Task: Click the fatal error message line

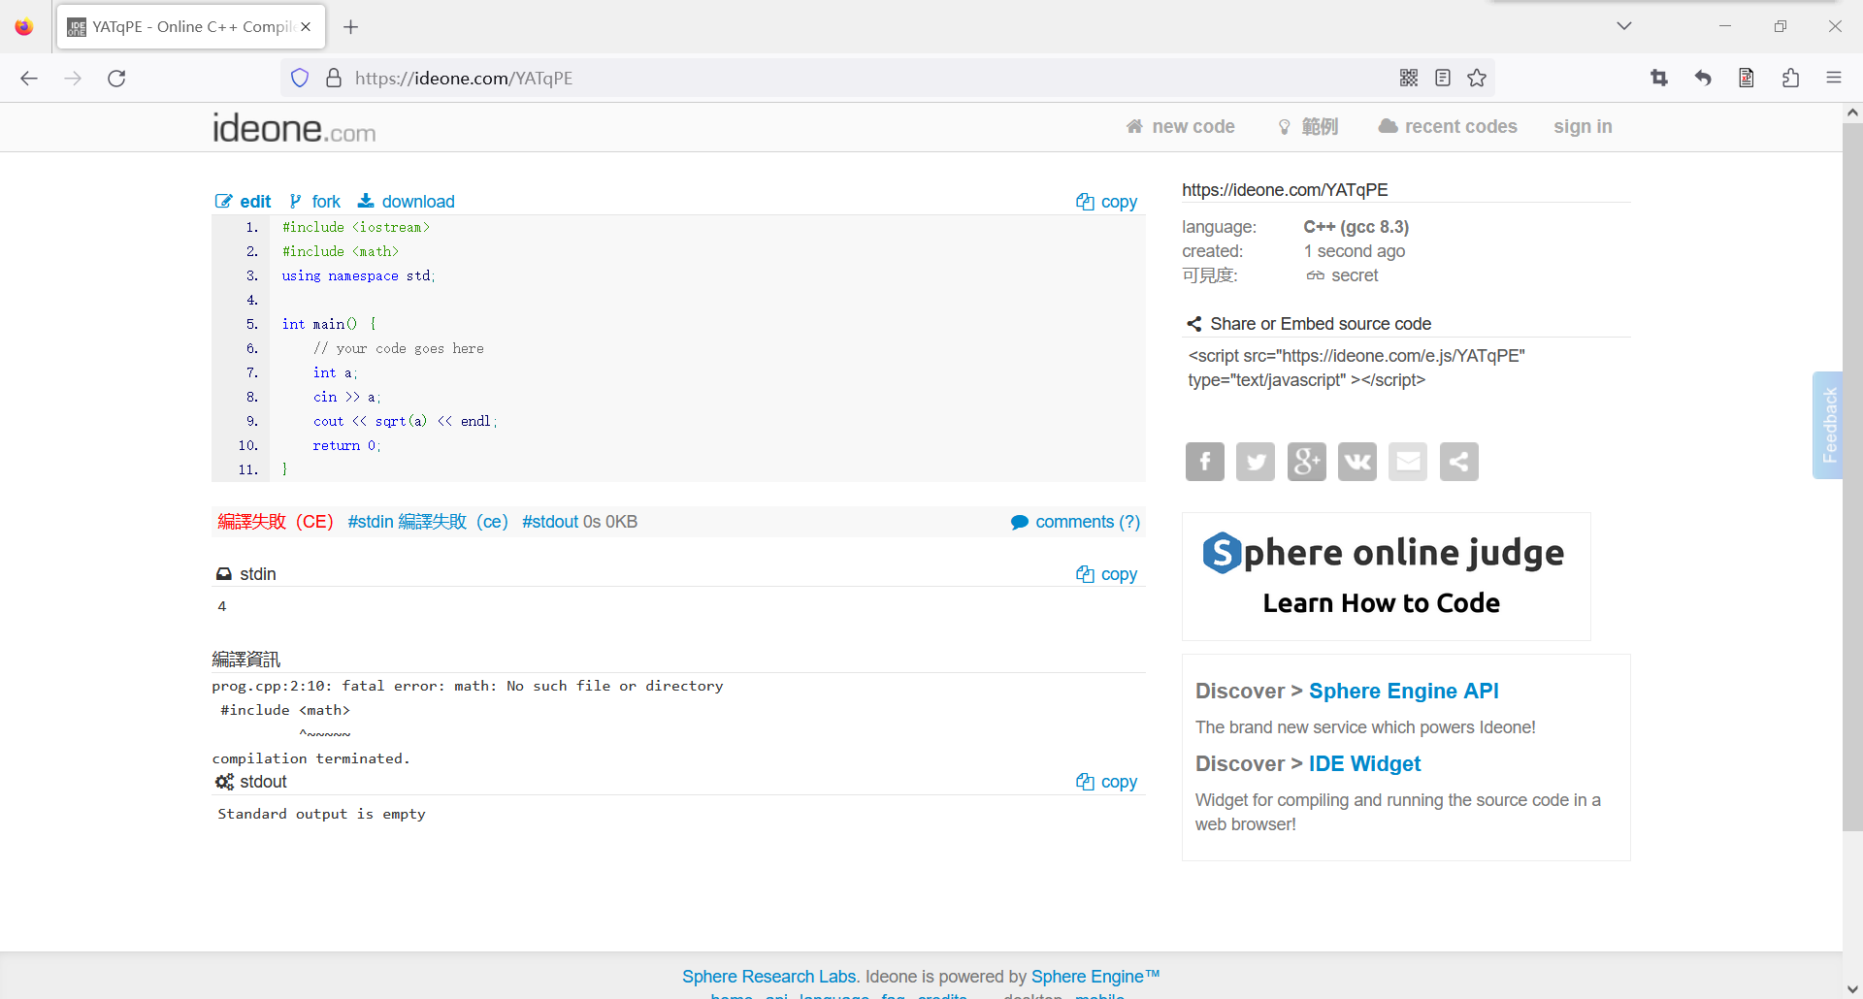Action: (x=468, y=686)
